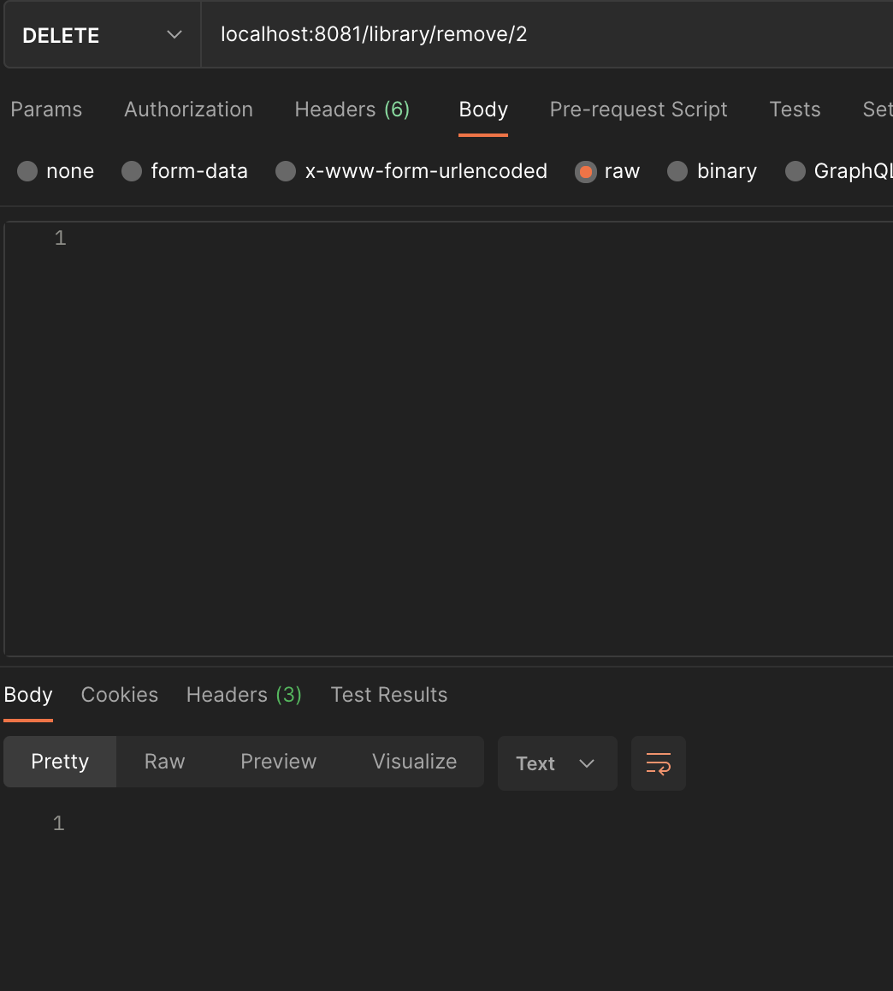
Task: Open the Pre-request Script tab
Action: click(x=638, y=110)
